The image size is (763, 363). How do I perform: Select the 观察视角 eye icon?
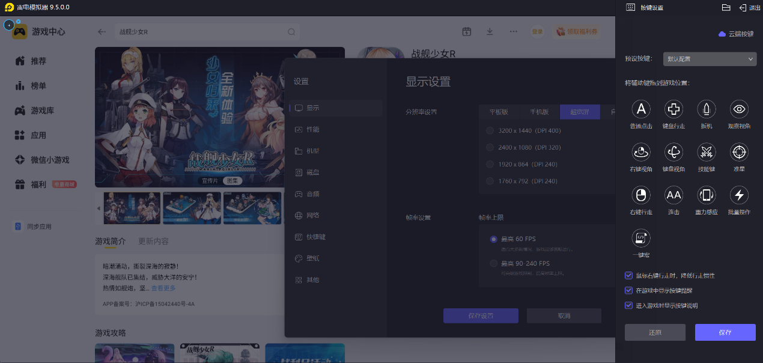point(739,109)
